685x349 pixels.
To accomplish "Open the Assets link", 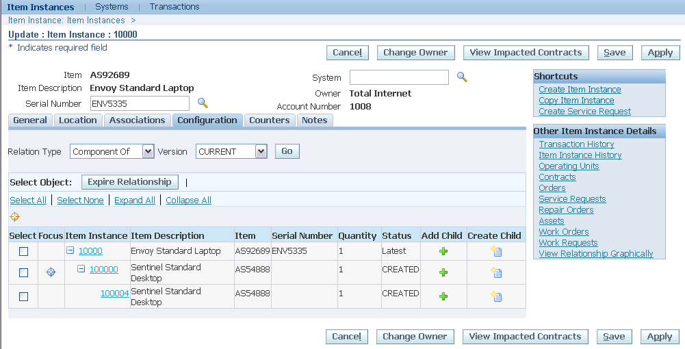I will [x=552, y=220].
